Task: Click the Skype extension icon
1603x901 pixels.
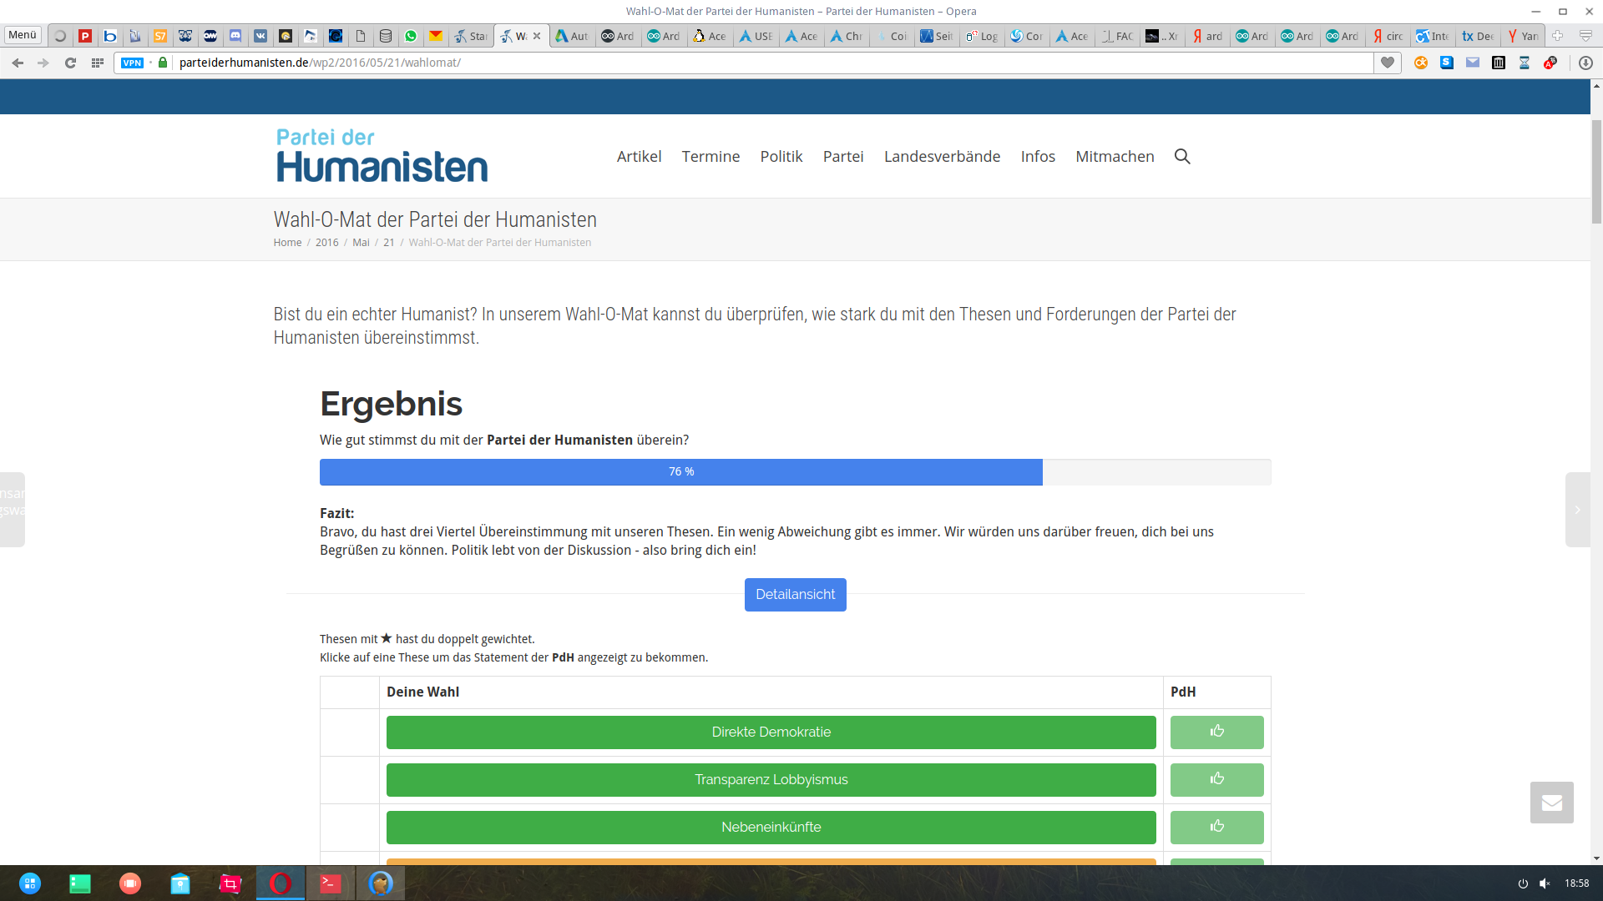Action: click(1447, 63)
